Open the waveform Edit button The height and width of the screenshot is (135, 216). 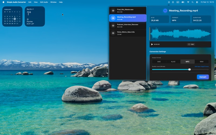[191, 44]
